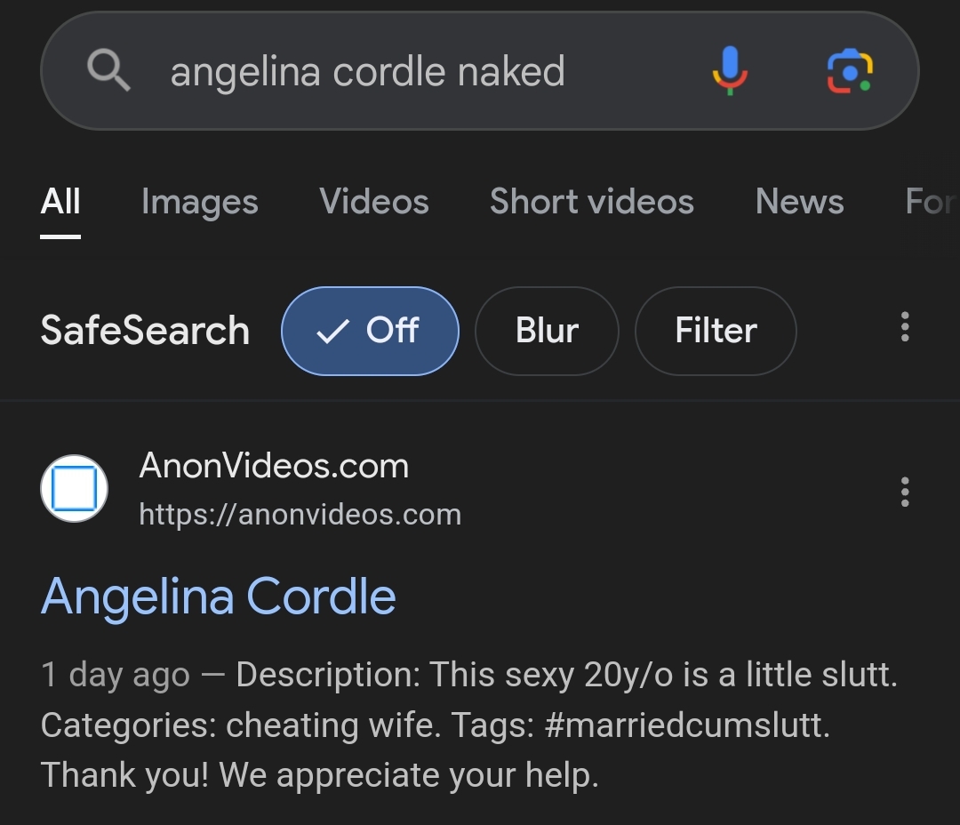Set SafeSearch to Blur
960x825 pixels.
[547, 331]
